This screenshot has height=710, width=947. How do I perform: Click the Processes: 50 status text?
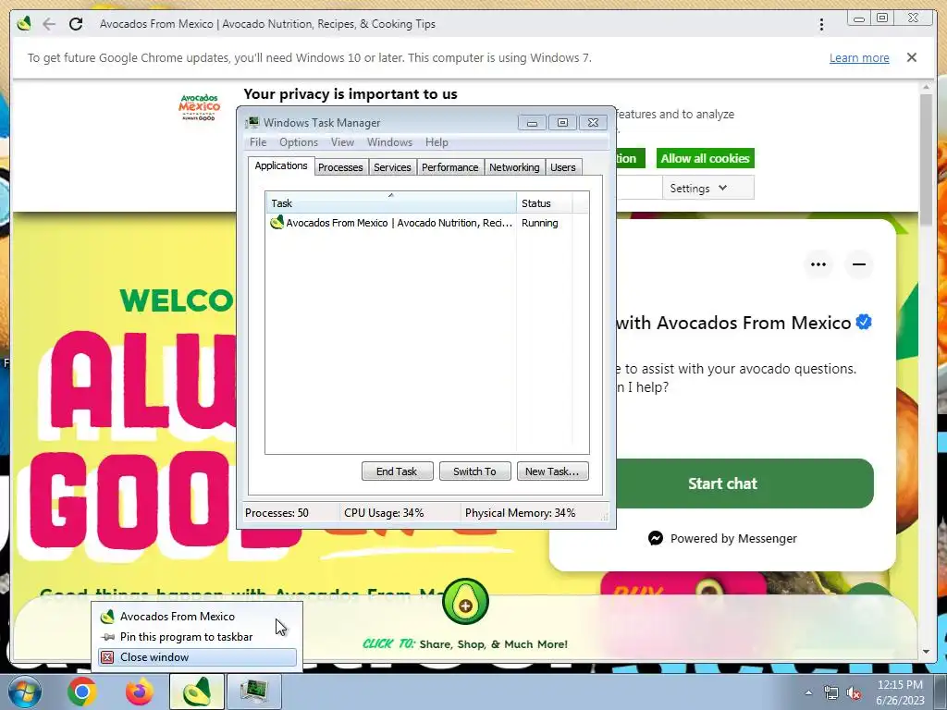[x=277, y=512]
